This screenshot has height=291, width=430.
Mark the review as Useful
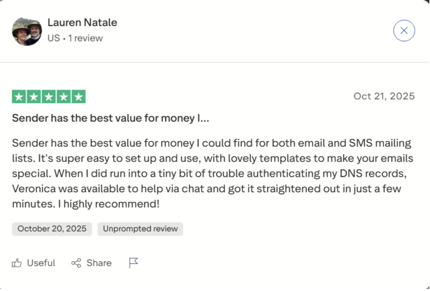tap(41, 263)
